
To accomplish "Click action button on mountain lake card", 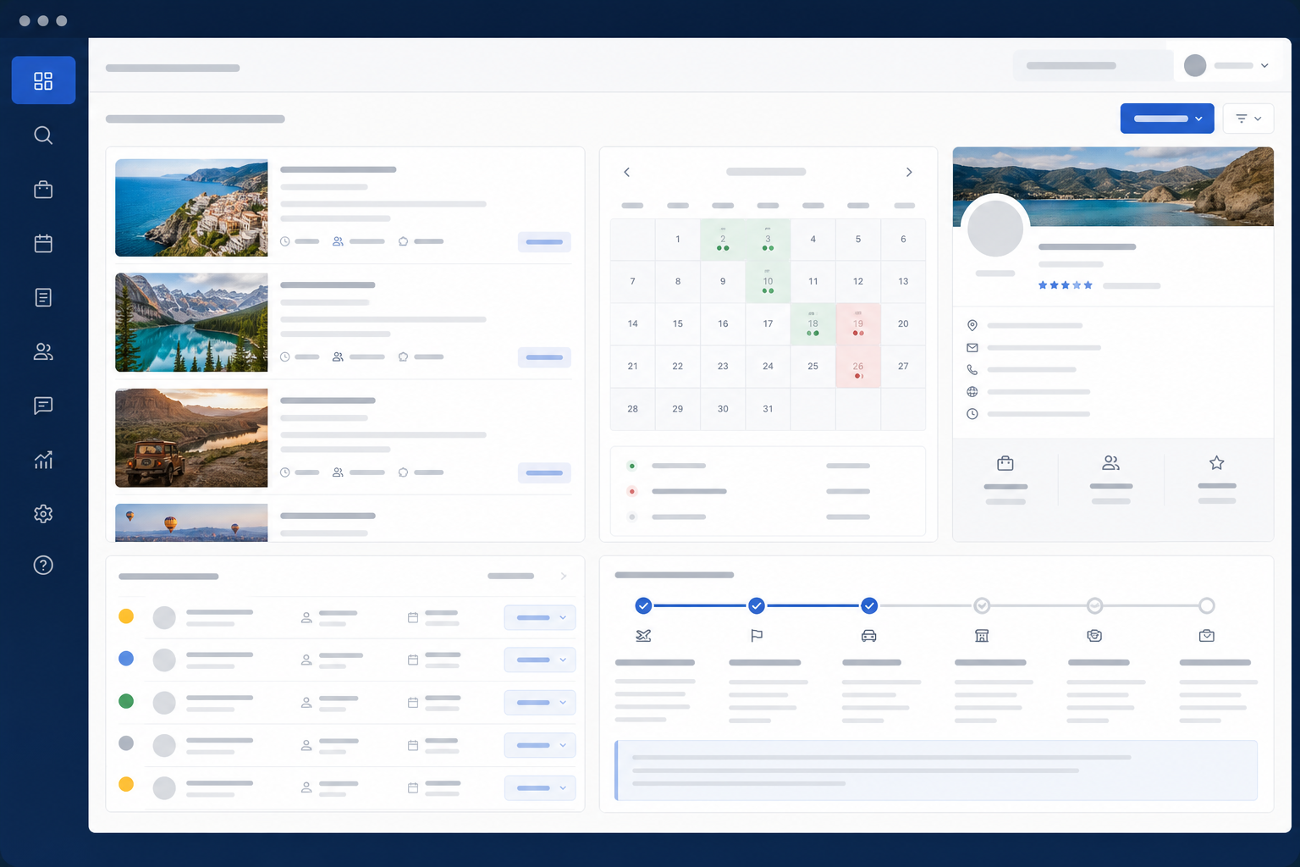I will coord(544,357).
